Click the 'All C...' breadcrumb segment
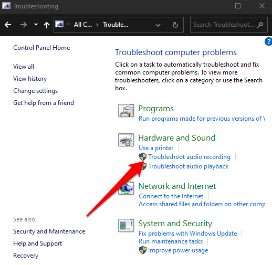This screenshot has height=265, width=272. 83,25
